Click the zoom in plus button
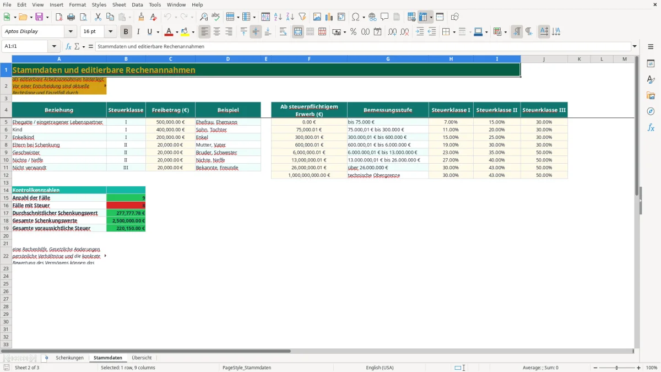This screenshot has width=661, height=372. pos(638,368)
